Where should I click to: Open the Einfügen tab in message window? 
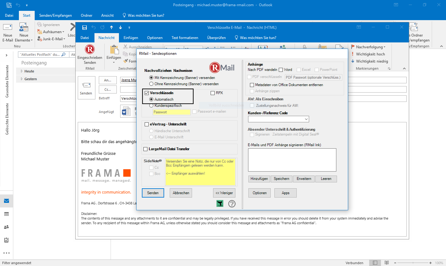pyautogui.click(x=131, y=38)
